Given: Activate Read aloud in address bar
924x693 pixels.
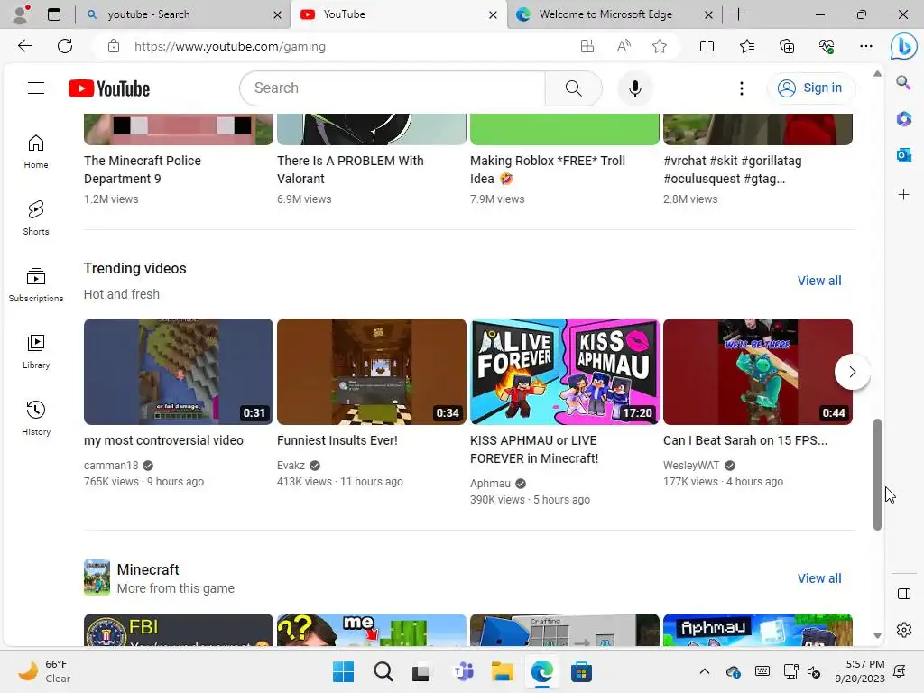Looking at the screenshot, I should point(624,46).
